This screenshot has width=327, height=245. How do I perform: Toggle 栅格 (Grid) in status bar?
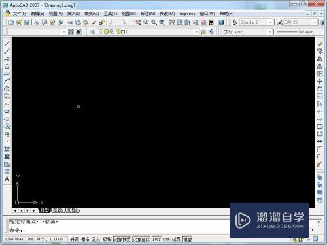click(x=85, y=239)
